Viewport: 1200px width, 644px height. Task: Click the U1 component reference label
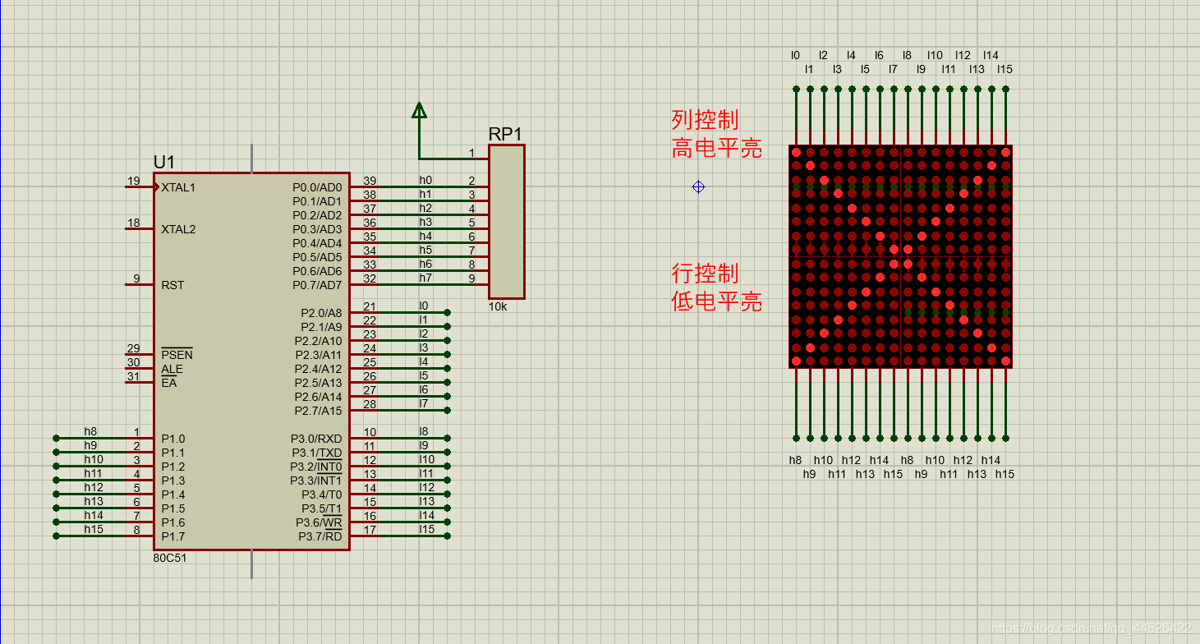164,162
